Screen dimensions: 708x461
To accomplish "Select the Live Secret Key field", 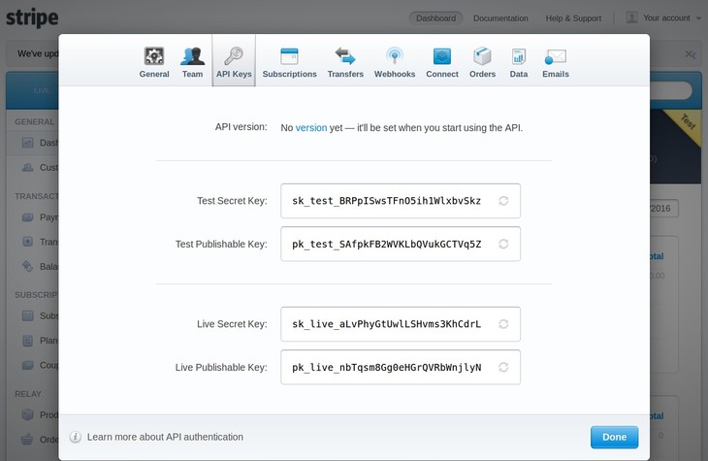I will (x=401, y=324).
